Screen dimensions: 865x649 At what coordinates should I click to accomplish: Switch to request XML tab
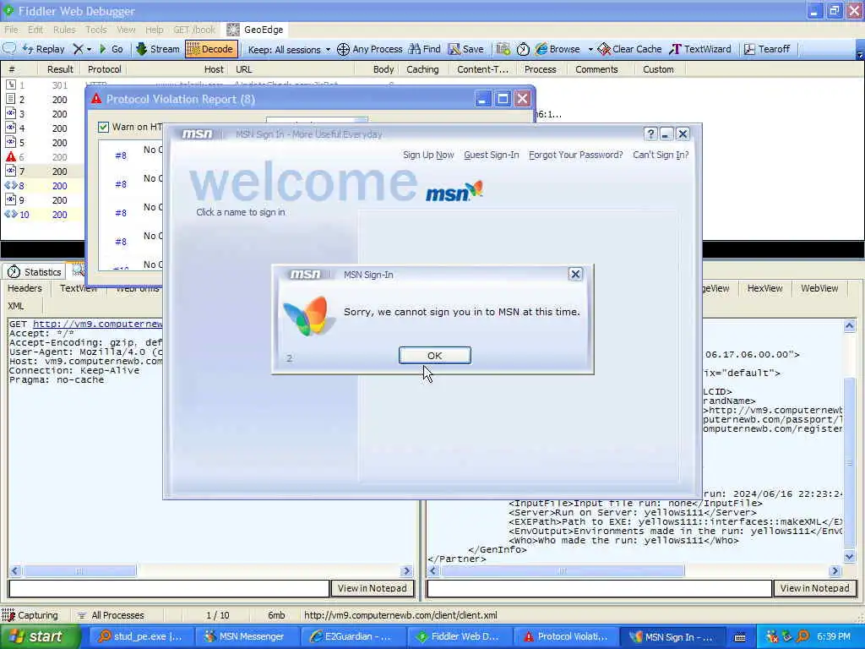[16, 306]
